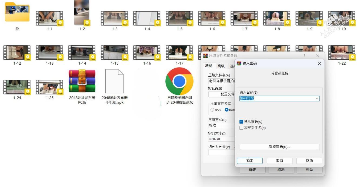Open the 2048地址发布器PC版 archive icon
Screen dimensions: 357x187
[82, 81]
